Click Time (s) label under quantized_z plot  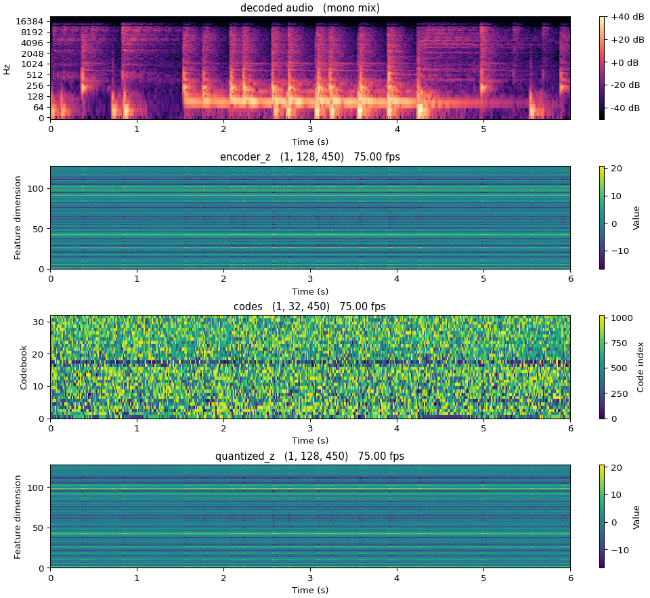[x=310, y=590]
